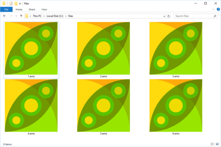Click This PC in the breadcrumb
The width and height of the screenshot is (221, 147).
[x=37, y=16]
